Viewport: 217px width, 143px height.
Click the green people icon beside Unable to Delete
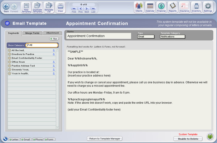210,137
